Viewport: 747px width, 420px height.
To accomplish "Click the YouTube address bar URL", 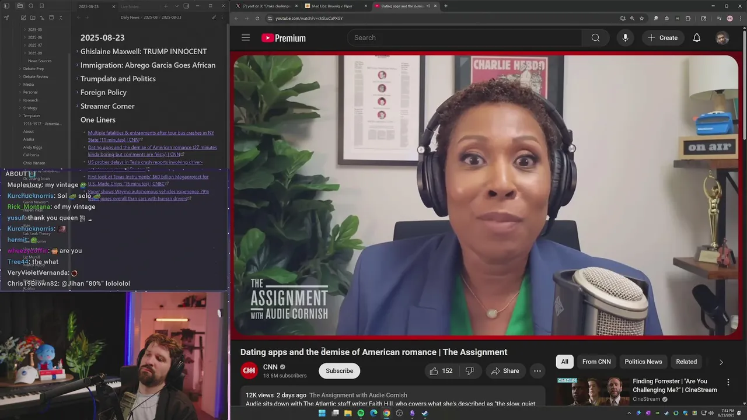I will click(309, 18).
